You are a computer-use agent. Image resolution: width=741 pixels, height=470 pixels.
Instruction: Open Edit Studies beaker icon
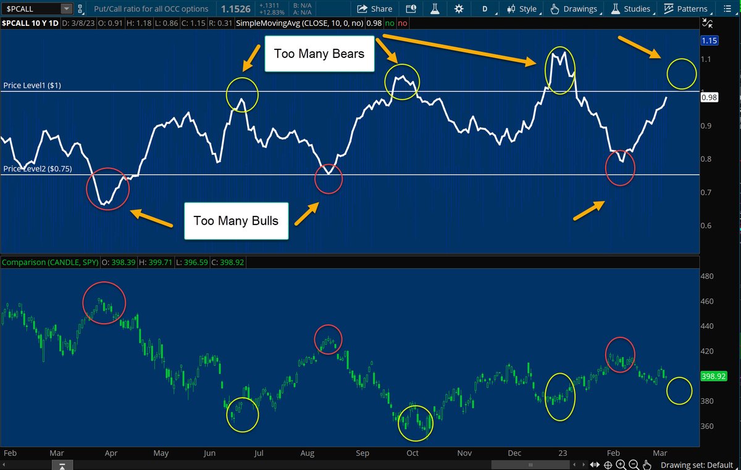(435, 9)
